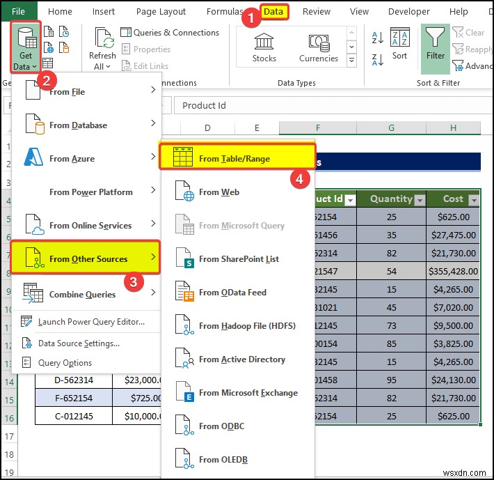Image resolution: width=494 pixels, height=480 pixels.
Task: Click From Text/CSV icon in ribbon
Action: (x=48, y=32)
